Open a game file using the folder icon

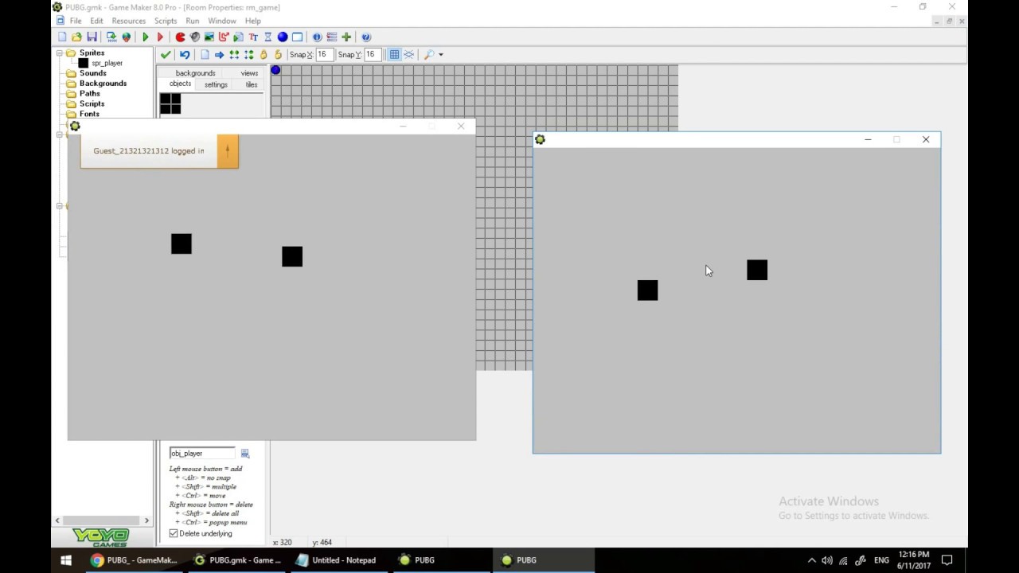click(x=76, y=37)
